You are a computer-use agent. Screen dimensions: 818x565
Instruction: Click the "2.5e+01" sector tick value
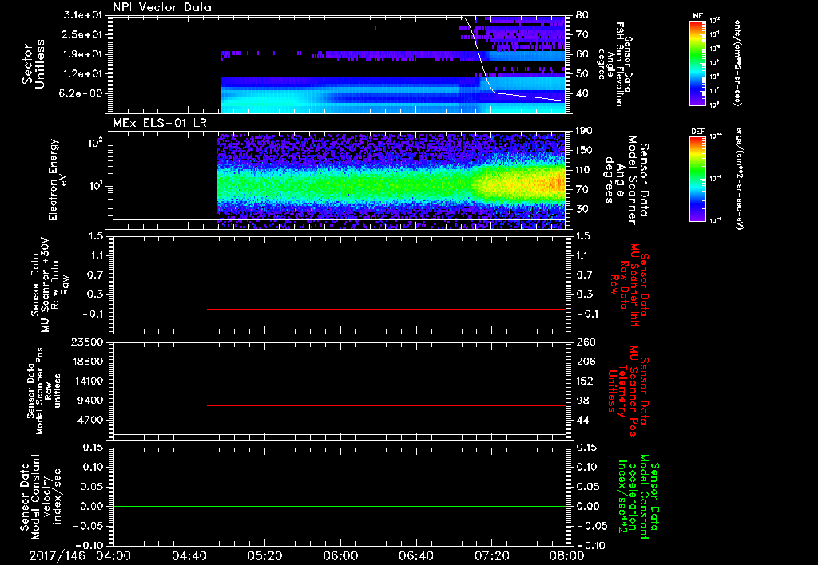pyautogui.click(x=83, y=34)
